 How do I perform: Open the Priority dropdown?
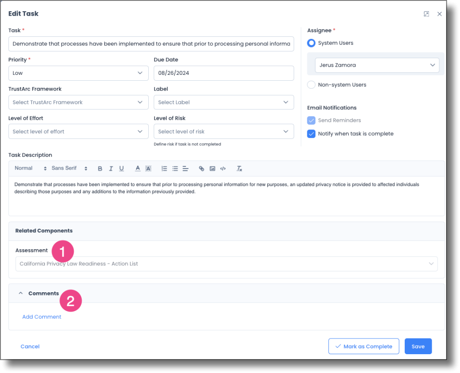[78, 73]
